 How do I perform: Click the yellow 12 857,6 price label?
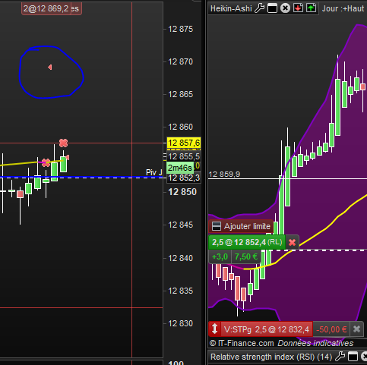click(184, 143)
